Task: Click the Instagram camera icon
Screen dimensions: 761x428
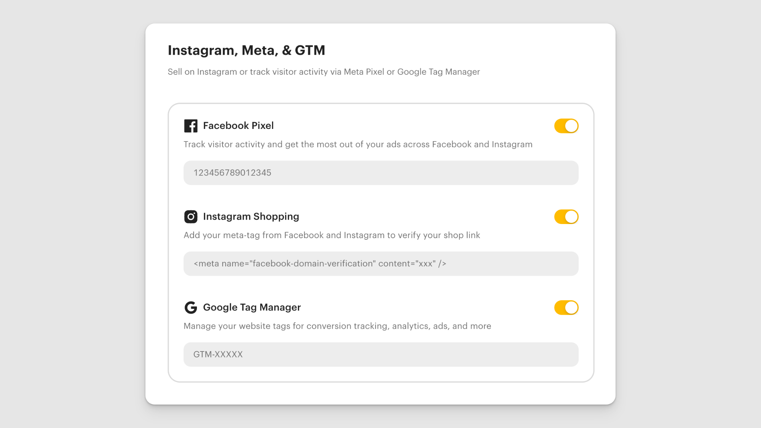Action: 191,217
